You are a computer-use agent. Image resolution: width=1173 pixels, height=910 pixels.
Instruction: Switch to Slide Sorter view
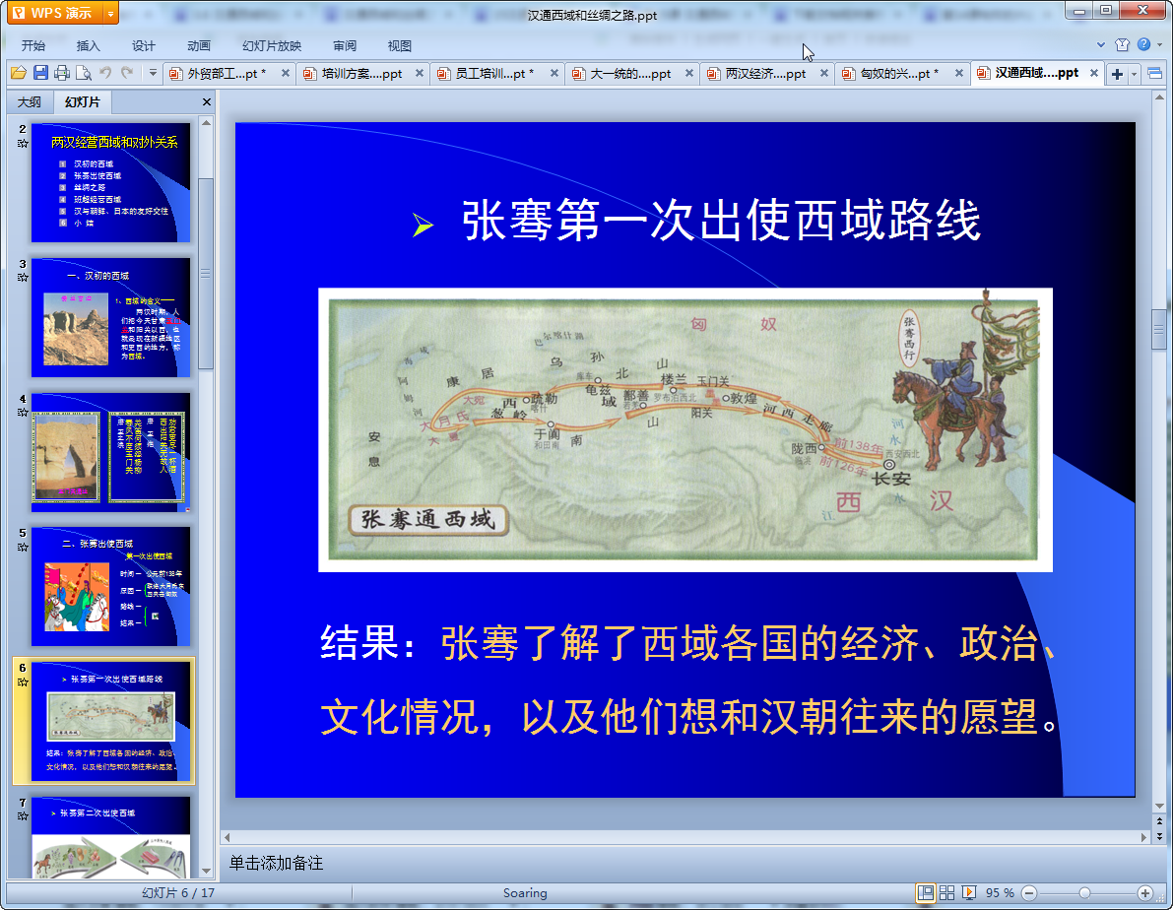tap(947, 893)
